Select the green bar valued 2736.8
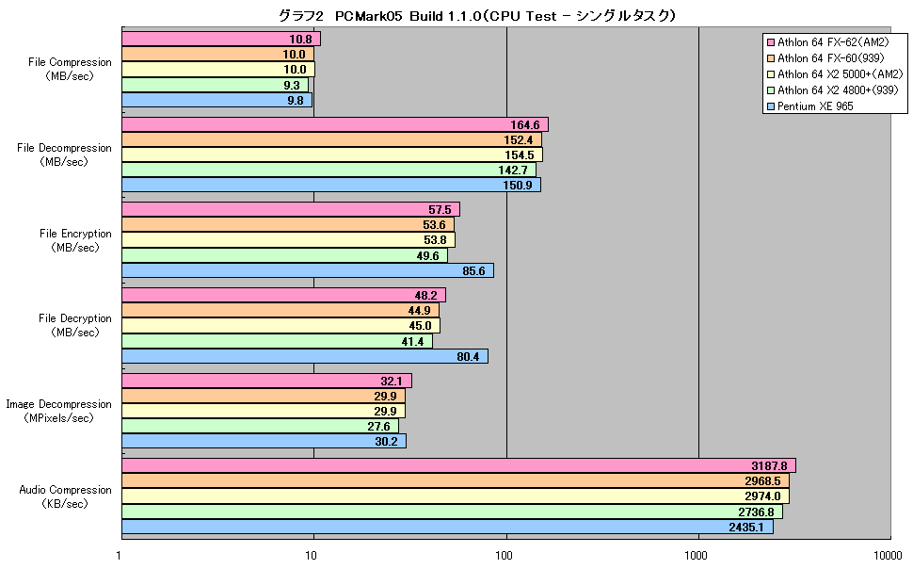 [453, 512]
